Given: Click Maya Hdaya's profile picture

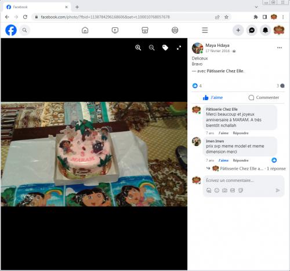Looking at the screenshot, I should pos(197,48).
